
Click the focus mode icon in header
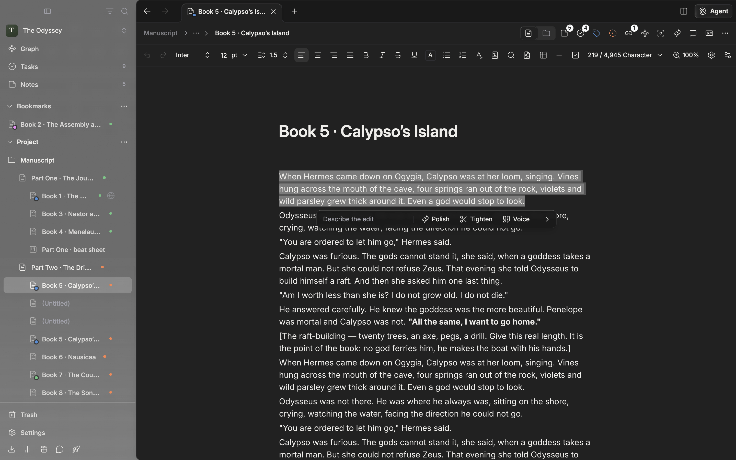[x=661, y=33]
